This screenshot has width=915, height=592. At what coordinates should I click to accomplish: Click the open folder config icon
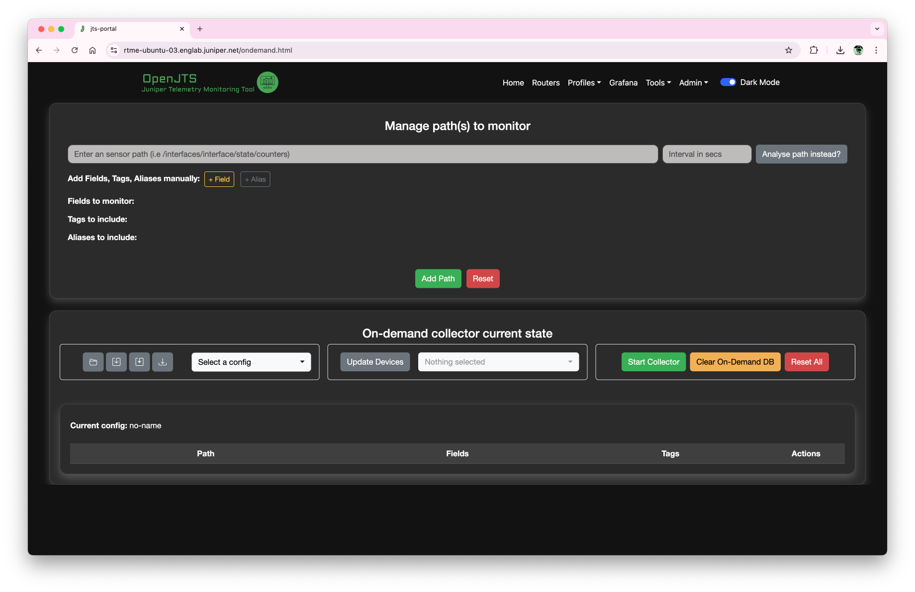[93, 362]
